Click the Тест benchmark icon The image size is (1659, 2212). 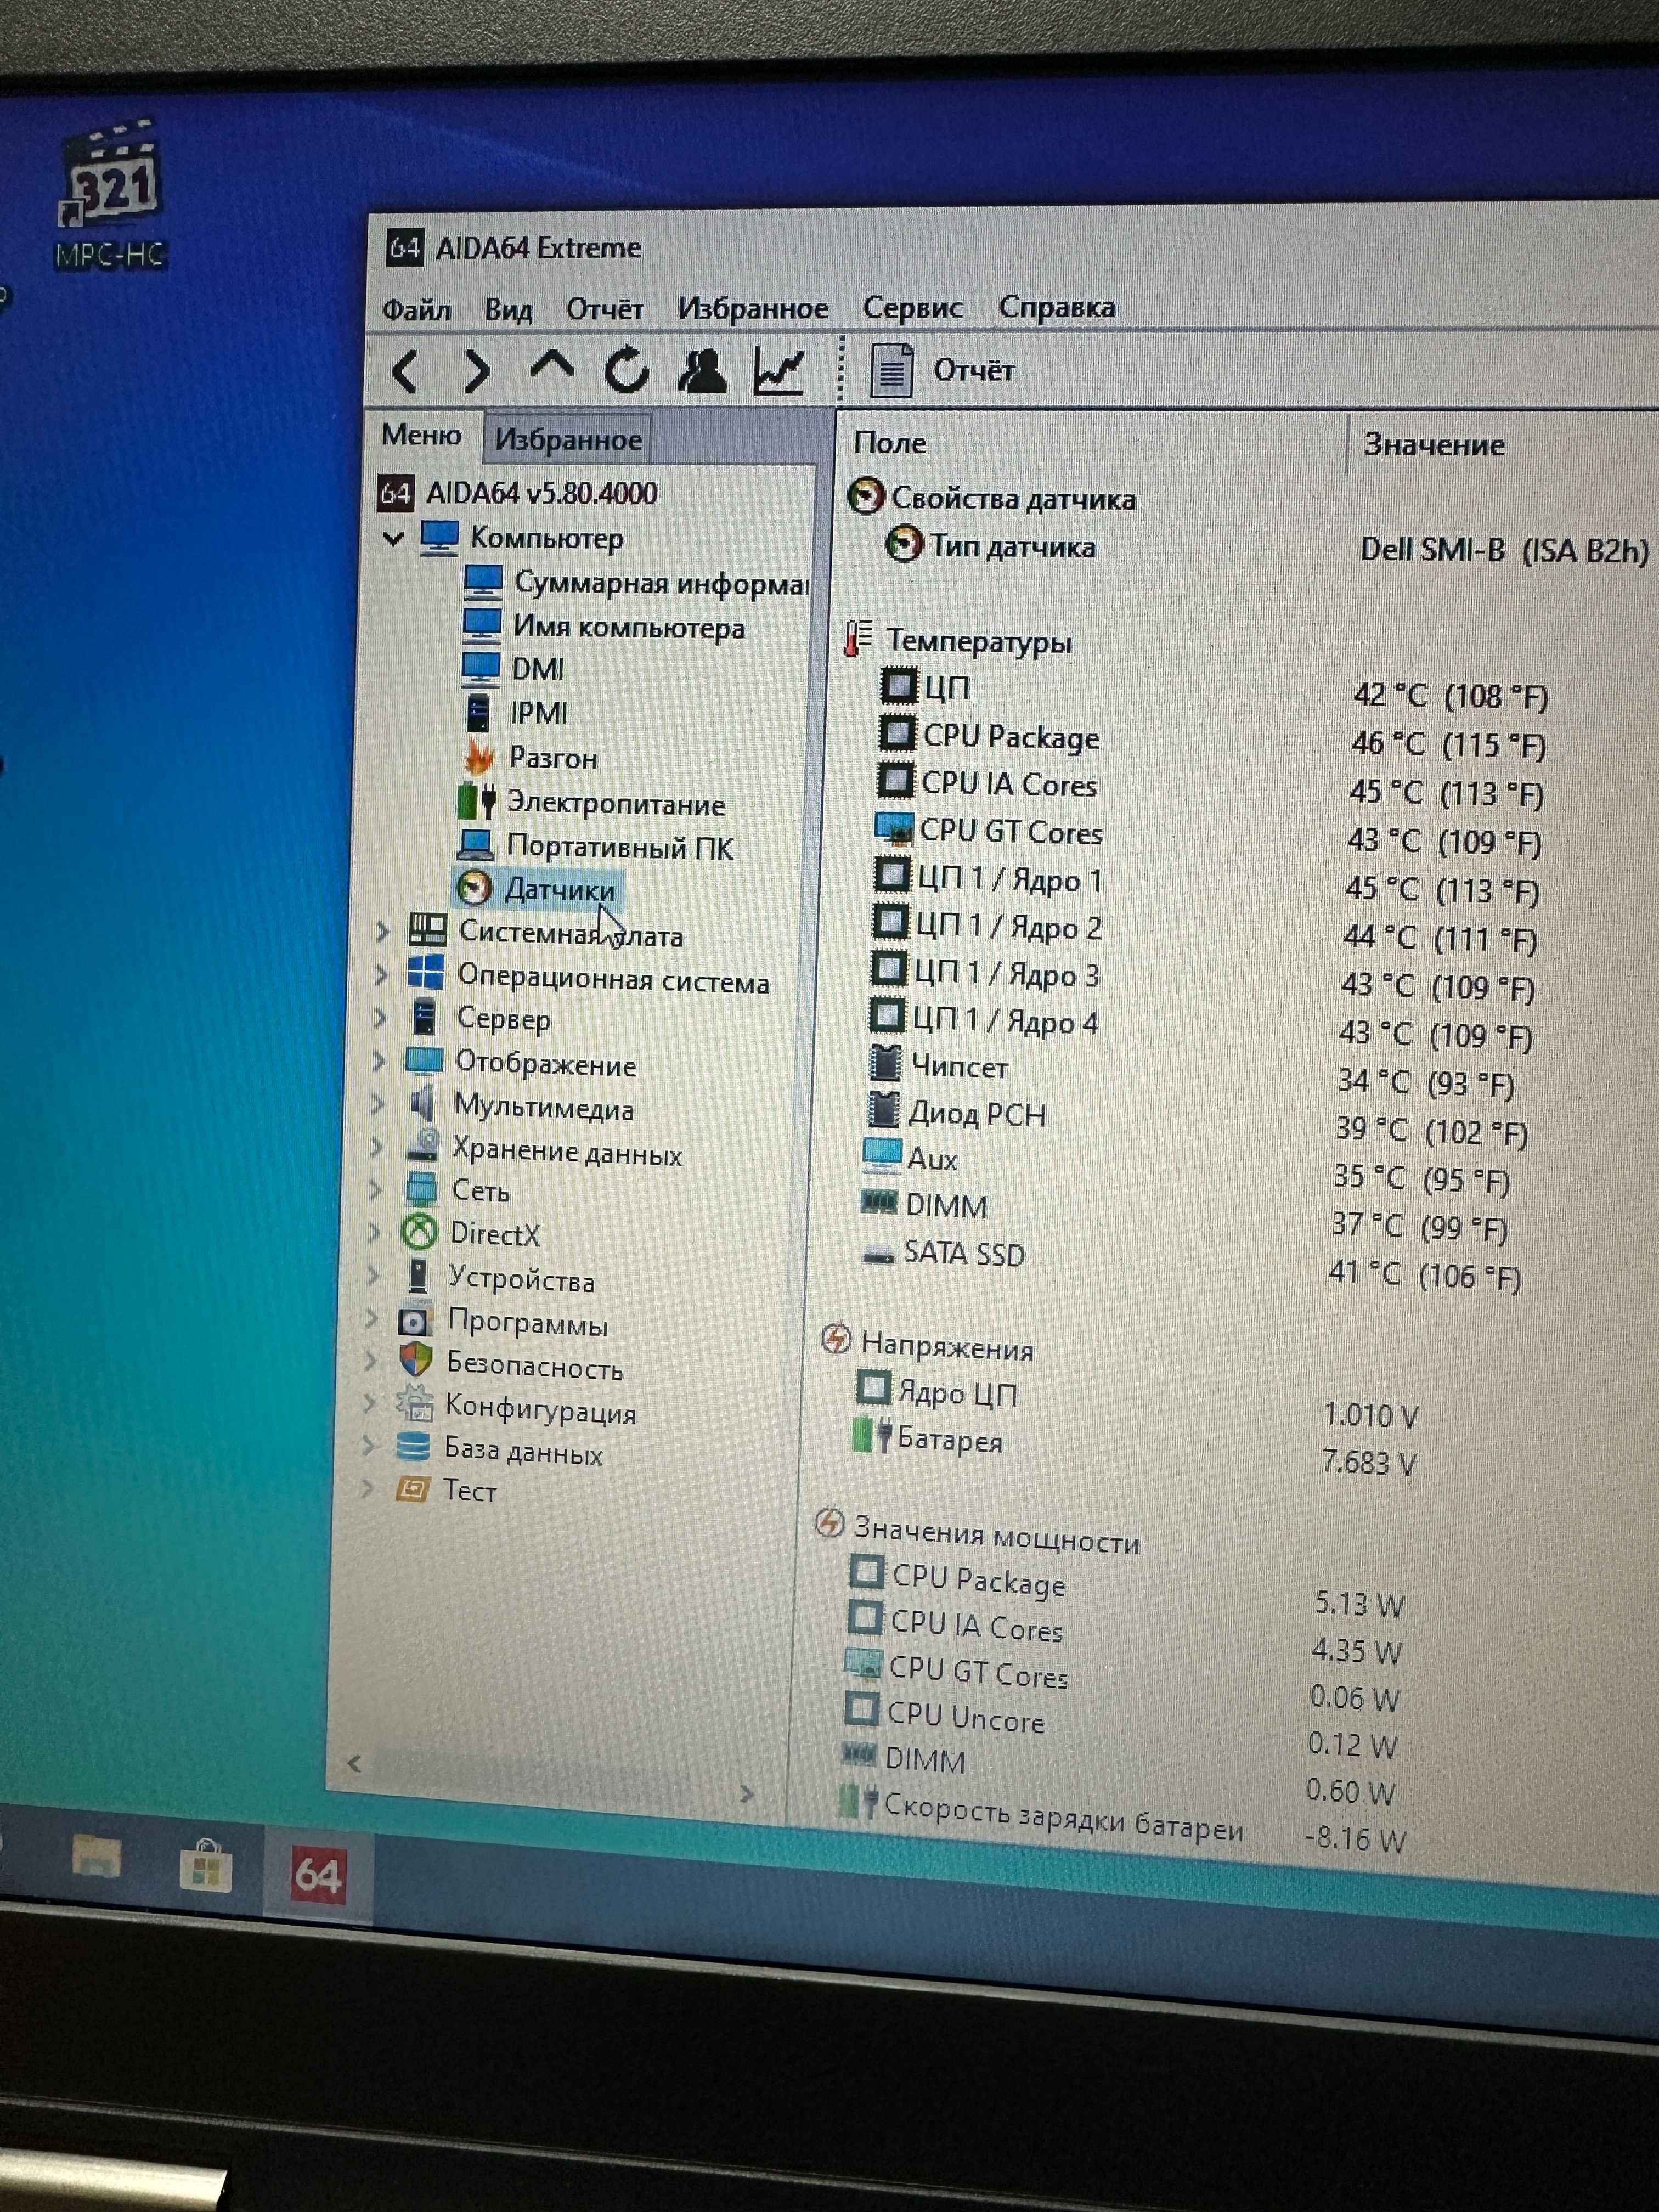pyautogui.click(x=412, y=1489)
